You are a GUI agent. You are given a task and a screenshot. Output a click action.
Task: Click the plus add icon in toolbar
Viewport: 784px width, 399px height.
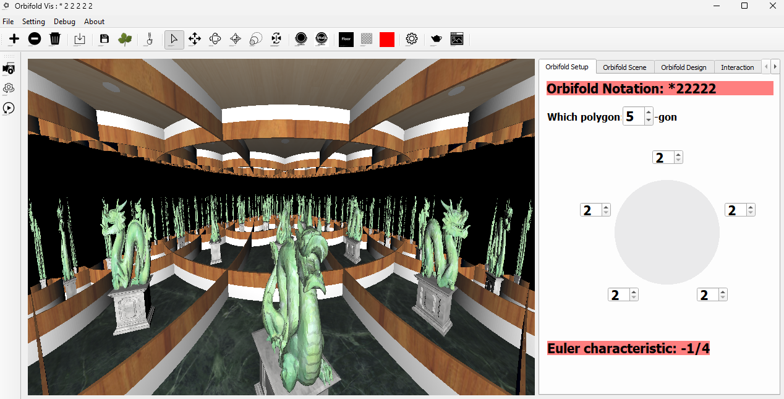coord(14,39)
